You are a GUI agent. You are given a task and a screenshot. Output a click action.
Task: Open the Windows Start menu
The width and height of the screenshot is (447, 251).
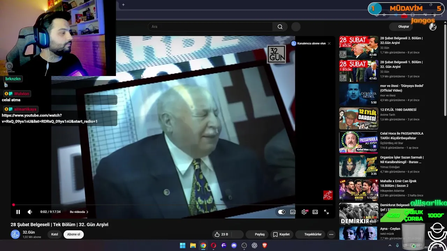point(183,245)
